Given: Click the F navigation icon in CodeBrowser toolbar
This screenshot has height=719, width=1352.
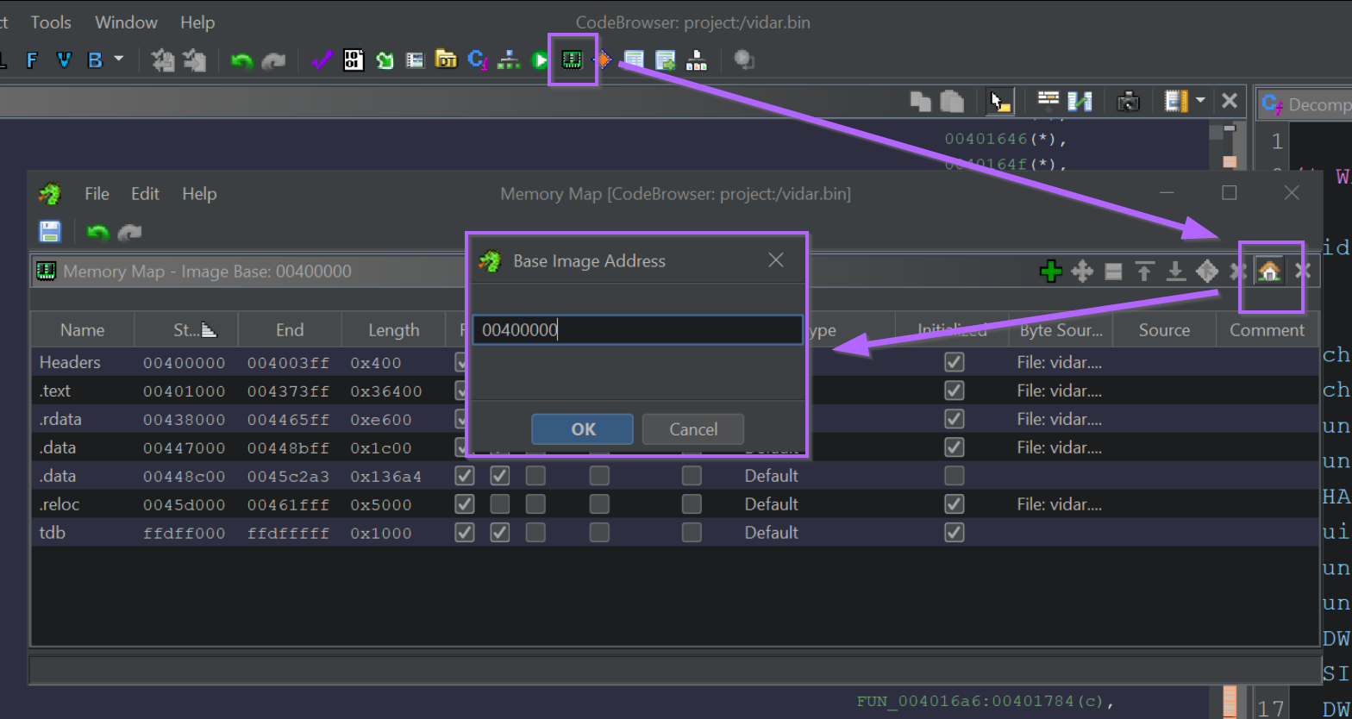Looking at the screenshot, I should (32, 60).
